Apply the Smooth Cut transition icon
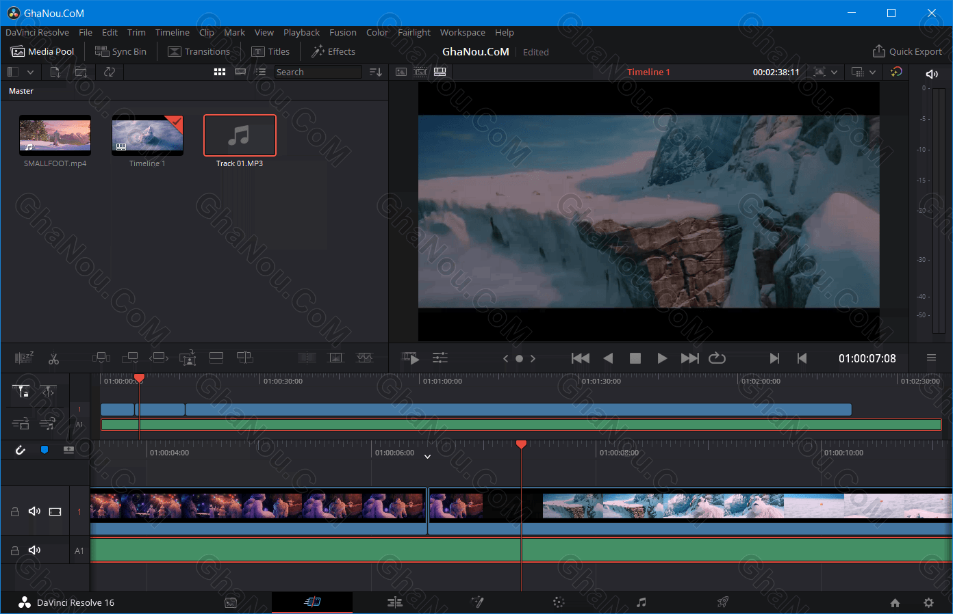Image resolution: width=953 pixels, height=614 pixels. (x=364, y=358)
